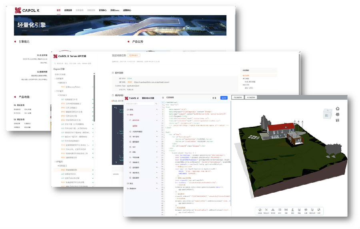Click the last icon in bottom viewer toolbar

[x=319, y=210]
